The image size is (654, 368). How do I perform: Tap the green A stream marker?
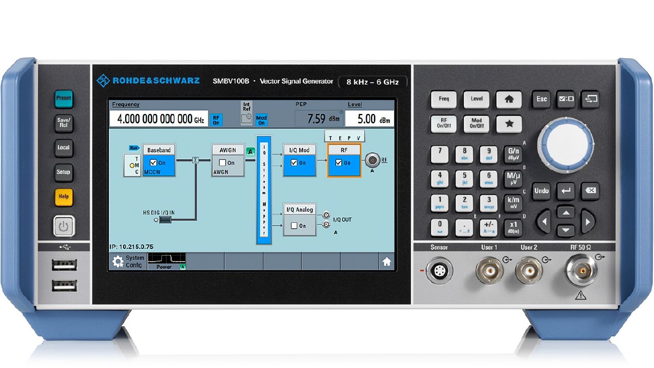(x=250, y=151)
